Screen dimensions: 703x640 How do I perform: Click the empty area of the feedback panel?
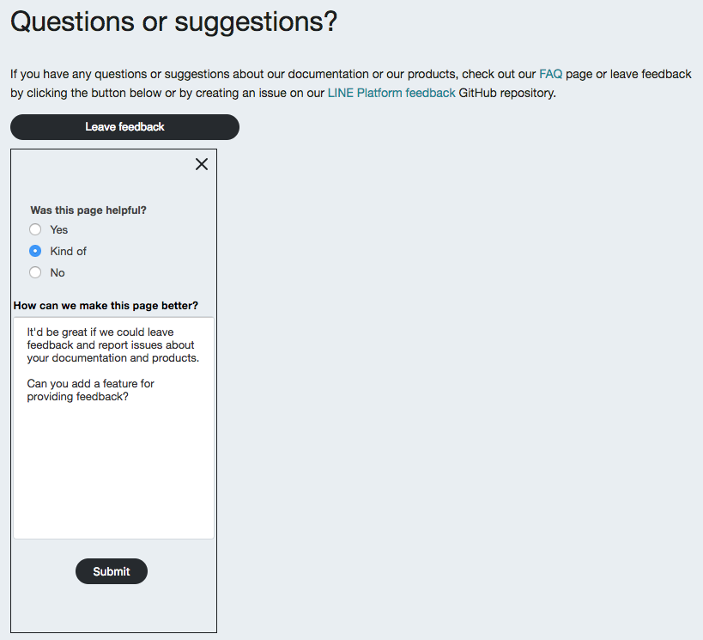tap(112, 610)
